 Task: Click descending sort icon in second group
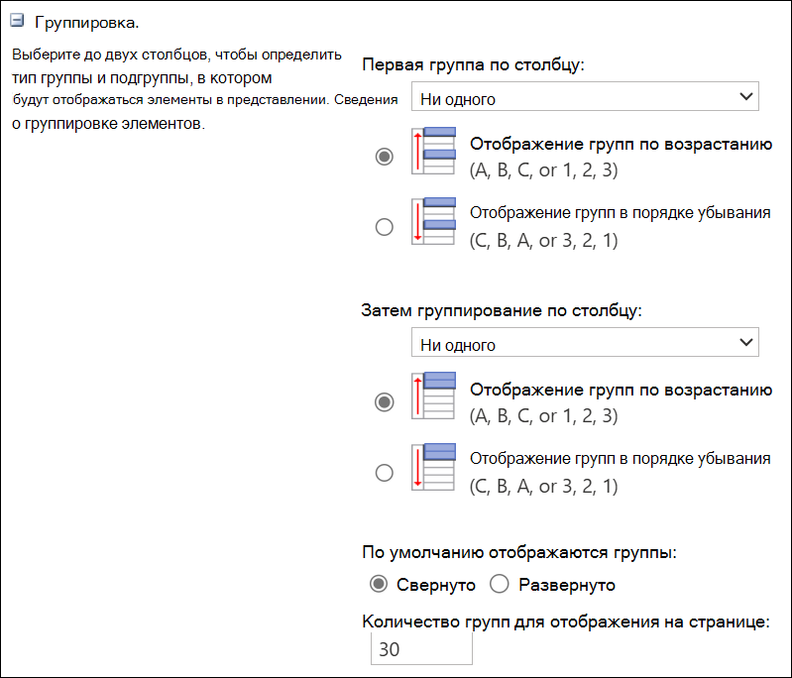[x=434, y=467]
